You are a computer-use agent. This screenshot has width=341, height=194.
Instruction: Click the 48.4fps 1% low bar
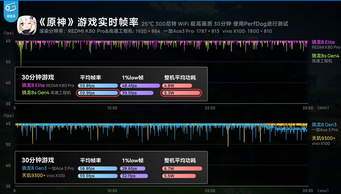tap(140, 86)
